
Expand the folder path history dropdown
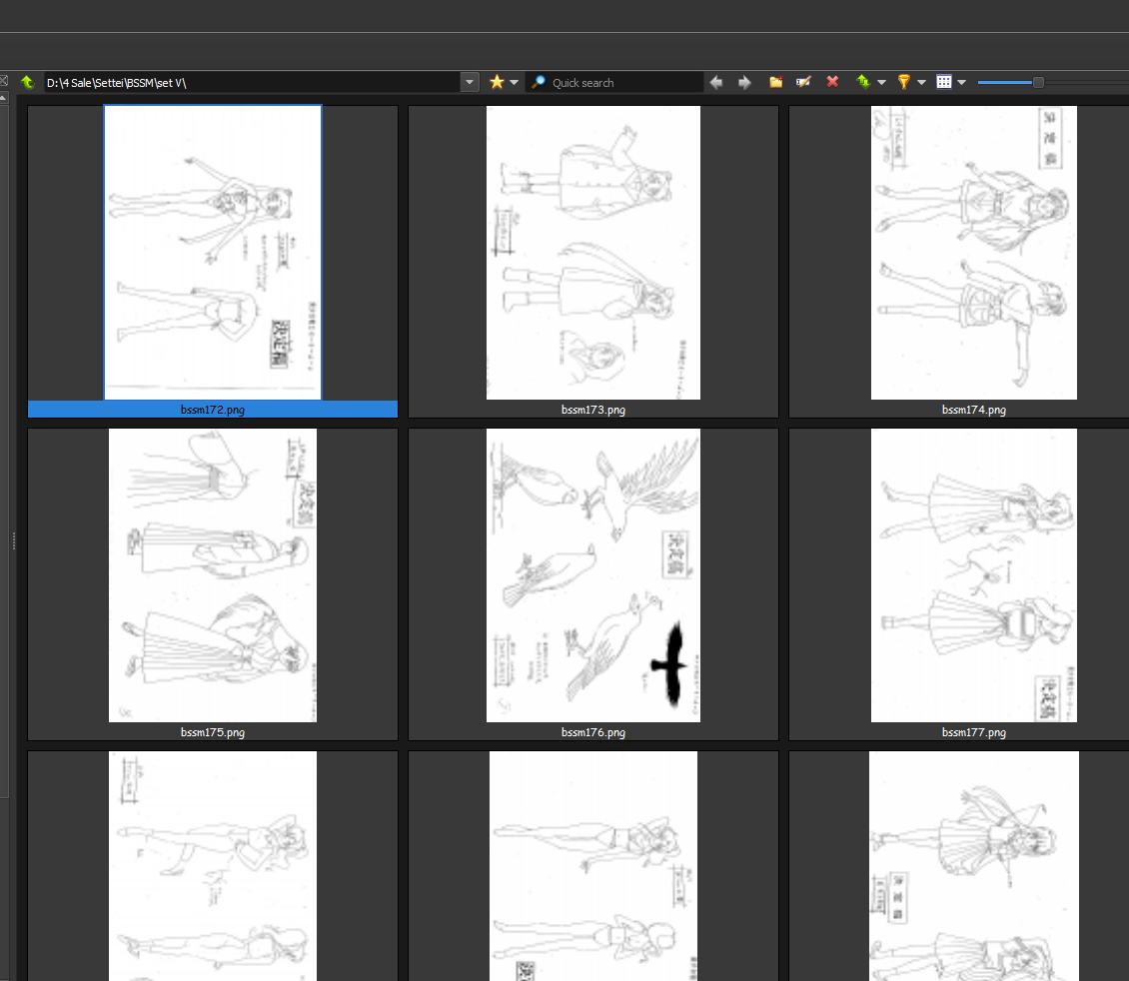coord(470,83)
